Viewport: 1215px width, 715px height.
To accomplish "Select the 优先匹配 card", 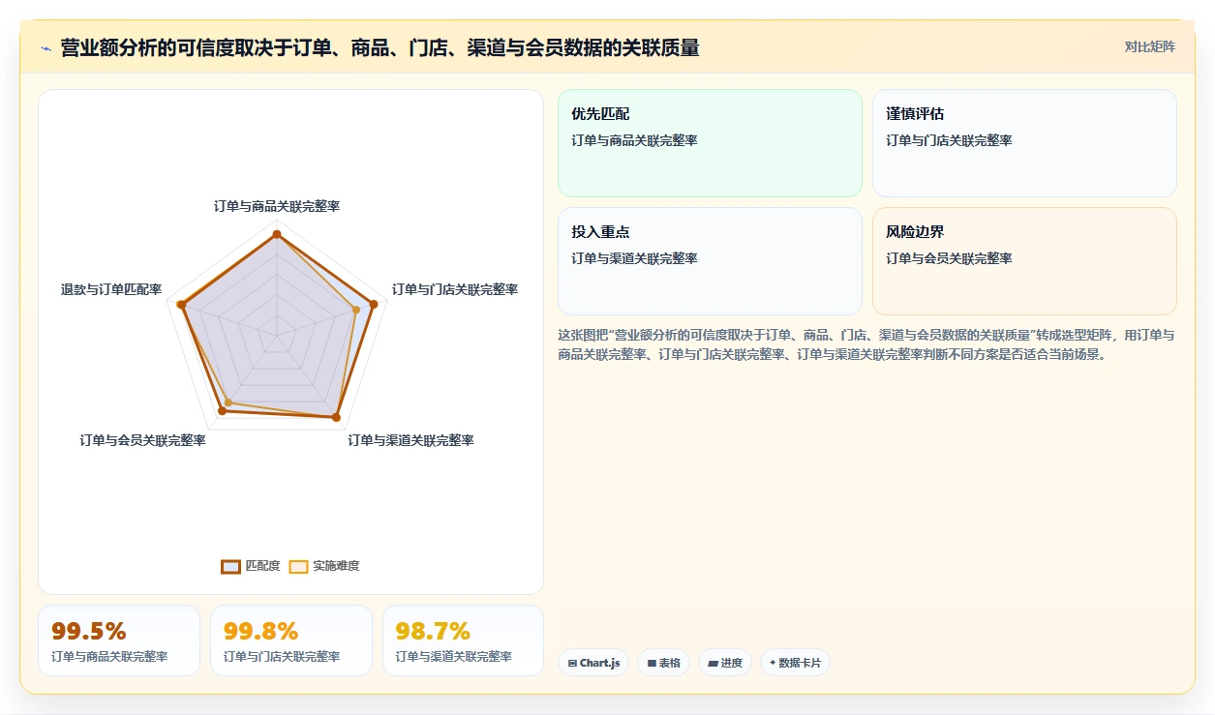I will click(x=710, y=143).
